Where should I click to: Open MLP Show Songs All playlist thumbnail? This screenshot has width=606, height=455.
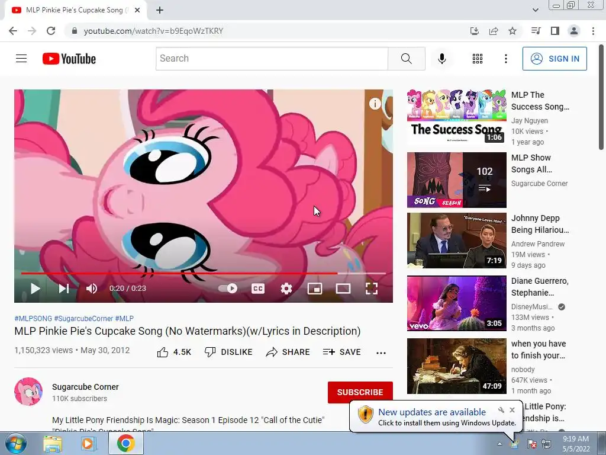coord(456,180)
